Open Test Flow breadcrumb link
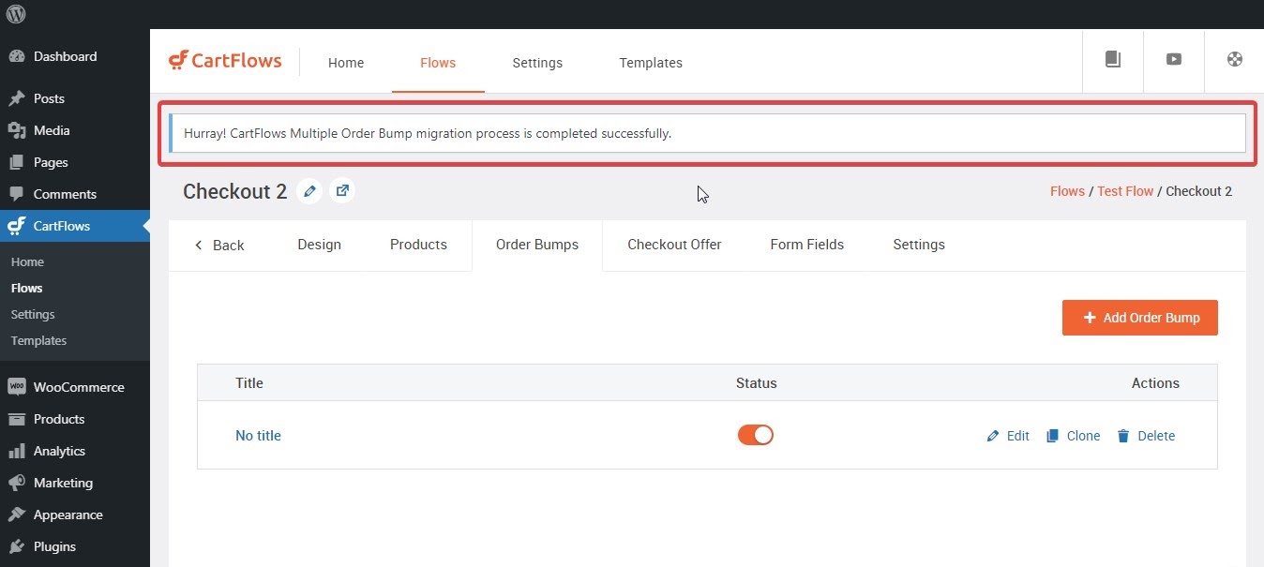 coord(1125,191)
